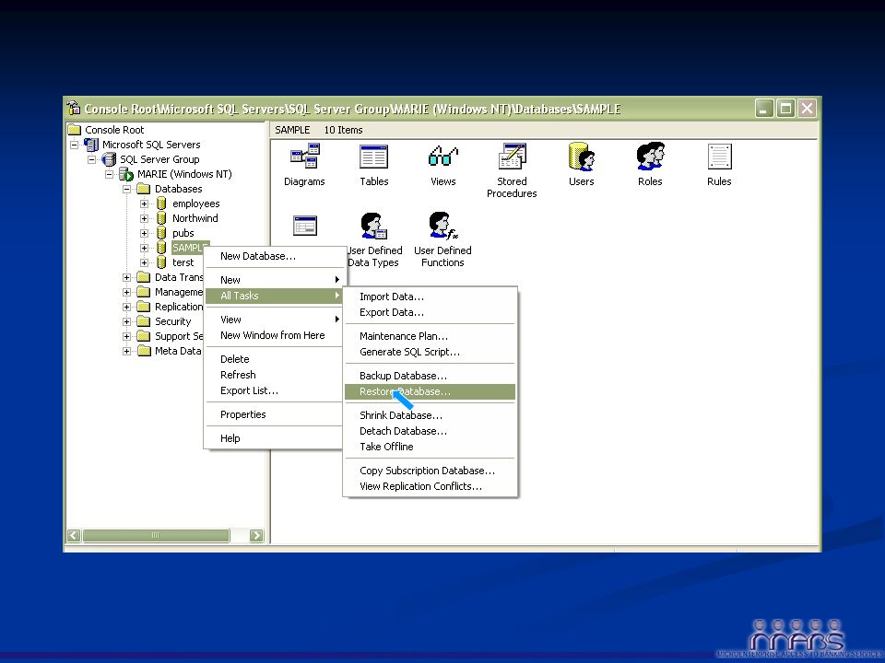Viewport: 885px width, 663px height.
Task: Open the Views glasses icon
Action: click(443, 157)
